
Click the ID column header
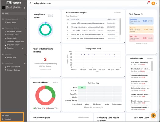pyautogui.click(x=68, y=19)
